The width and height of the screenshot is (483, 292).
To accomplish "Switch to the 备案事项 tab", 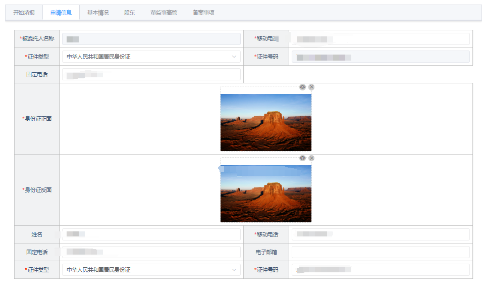I will 203,13.
